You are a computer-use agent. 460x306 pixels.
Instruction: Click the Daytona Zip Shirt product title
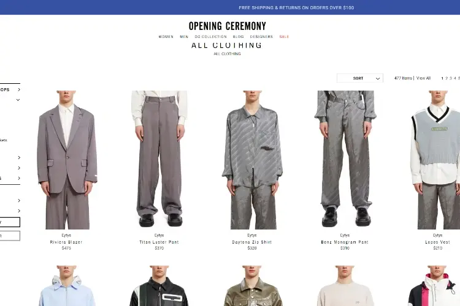point(252,242)
